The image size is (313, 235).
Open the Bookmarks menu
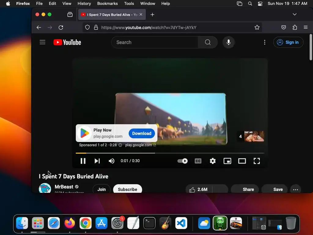(107, 4)
